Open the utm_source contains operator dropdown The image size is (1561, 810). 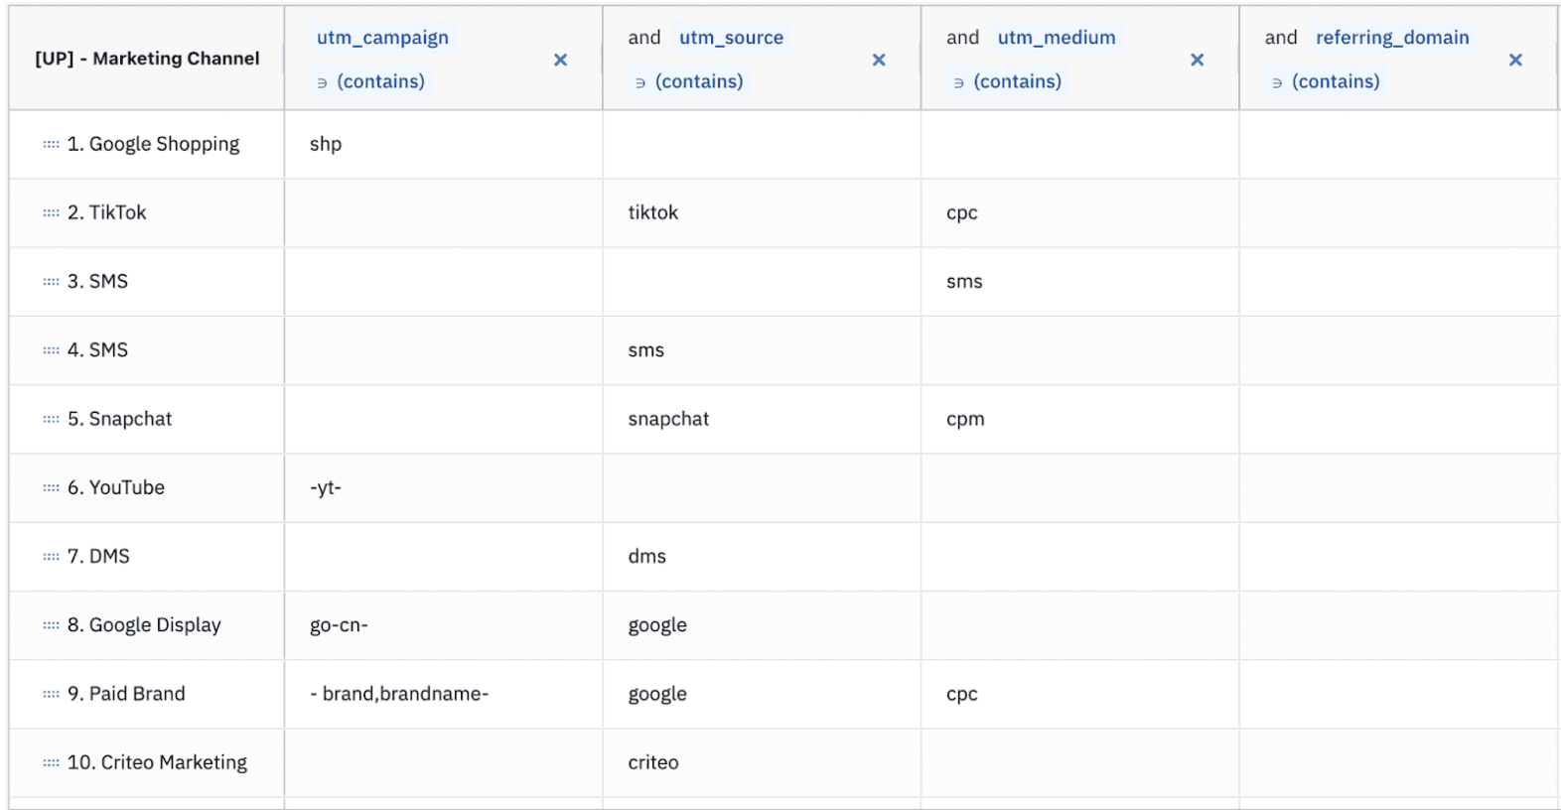pyautogui.click(x=690, y=81)
